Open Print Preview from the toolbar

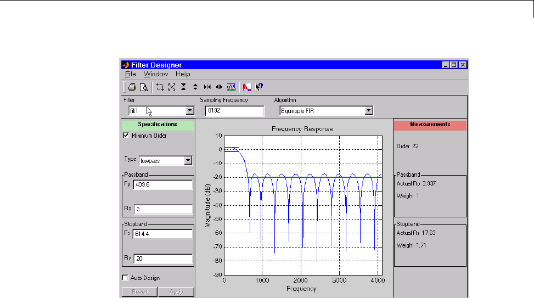pyautogui.click(x=143, y=87)
